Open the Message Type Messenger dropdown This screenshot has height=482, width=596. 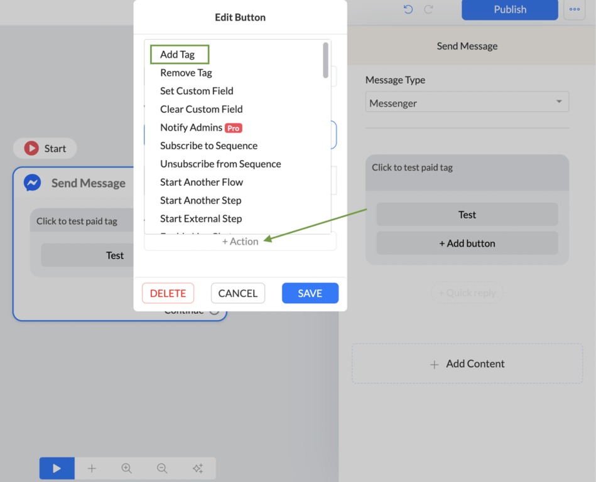[x=467, y=102]
